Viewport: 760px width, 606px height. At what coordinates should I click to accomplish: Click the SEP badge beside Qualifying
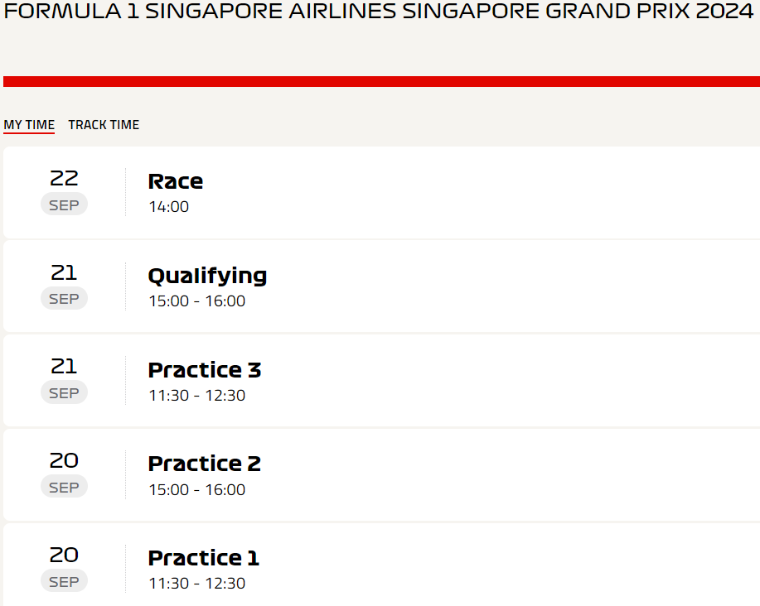[64, 299]
